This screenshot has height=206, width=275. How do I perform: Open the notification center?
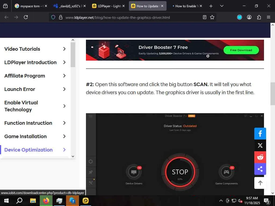coord(267,201)
